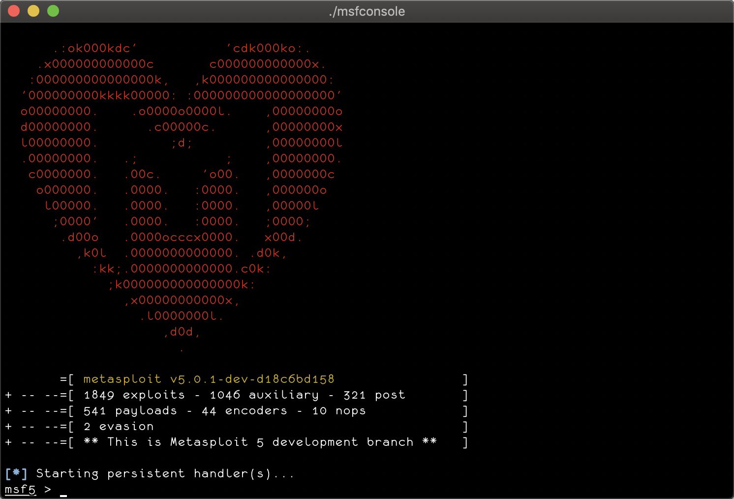Click the '10 nops' text
Viewport: 734px width, 499px height.
pos(339,410)
